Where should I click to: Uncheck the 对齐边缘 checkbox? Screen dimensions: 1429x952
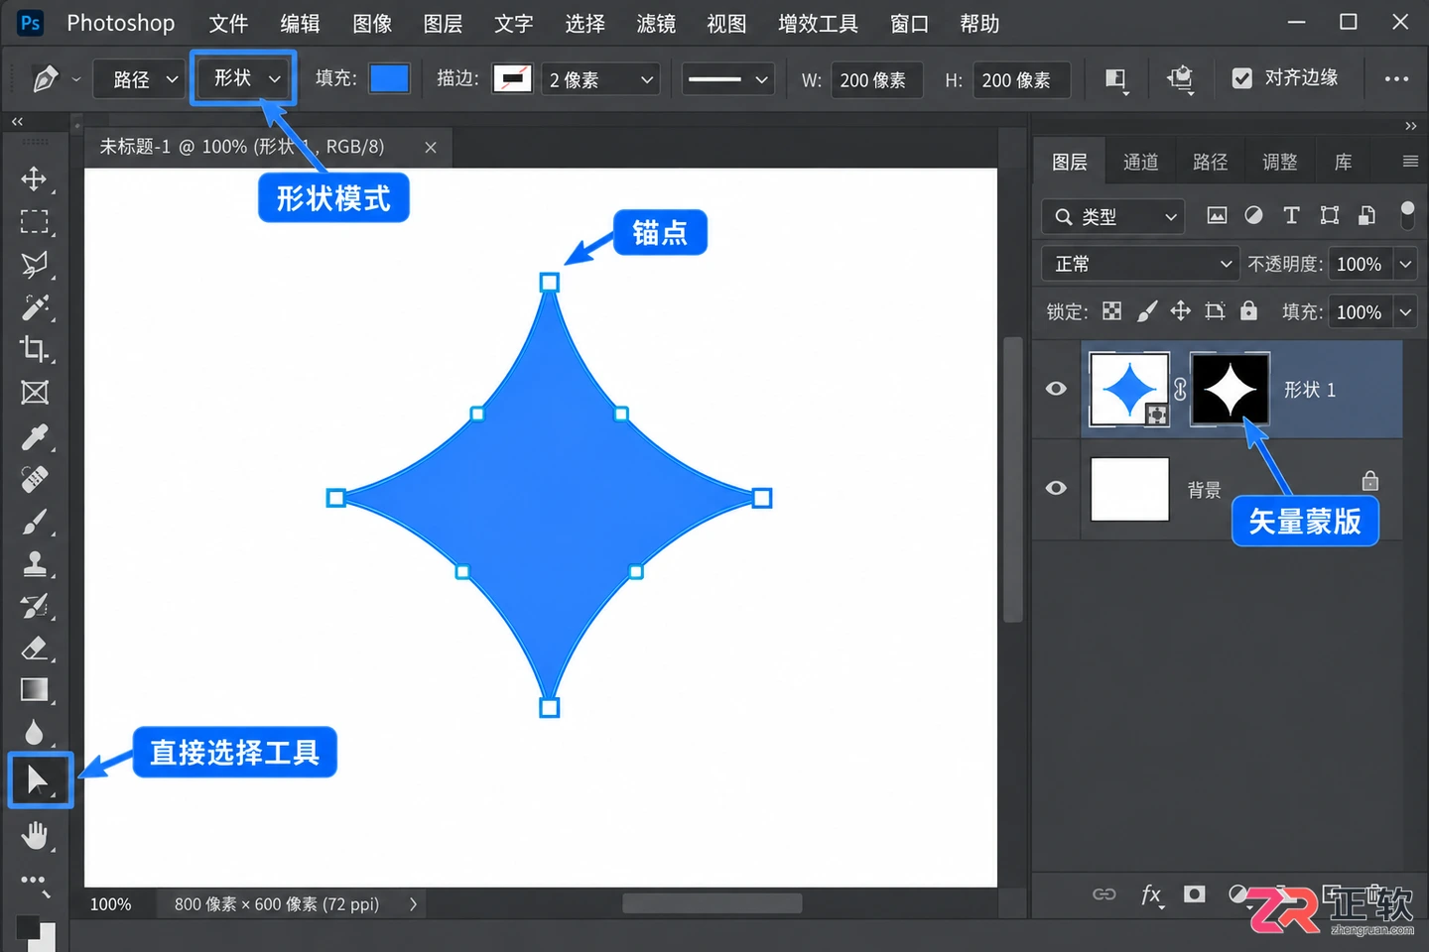click(1242, 78)
